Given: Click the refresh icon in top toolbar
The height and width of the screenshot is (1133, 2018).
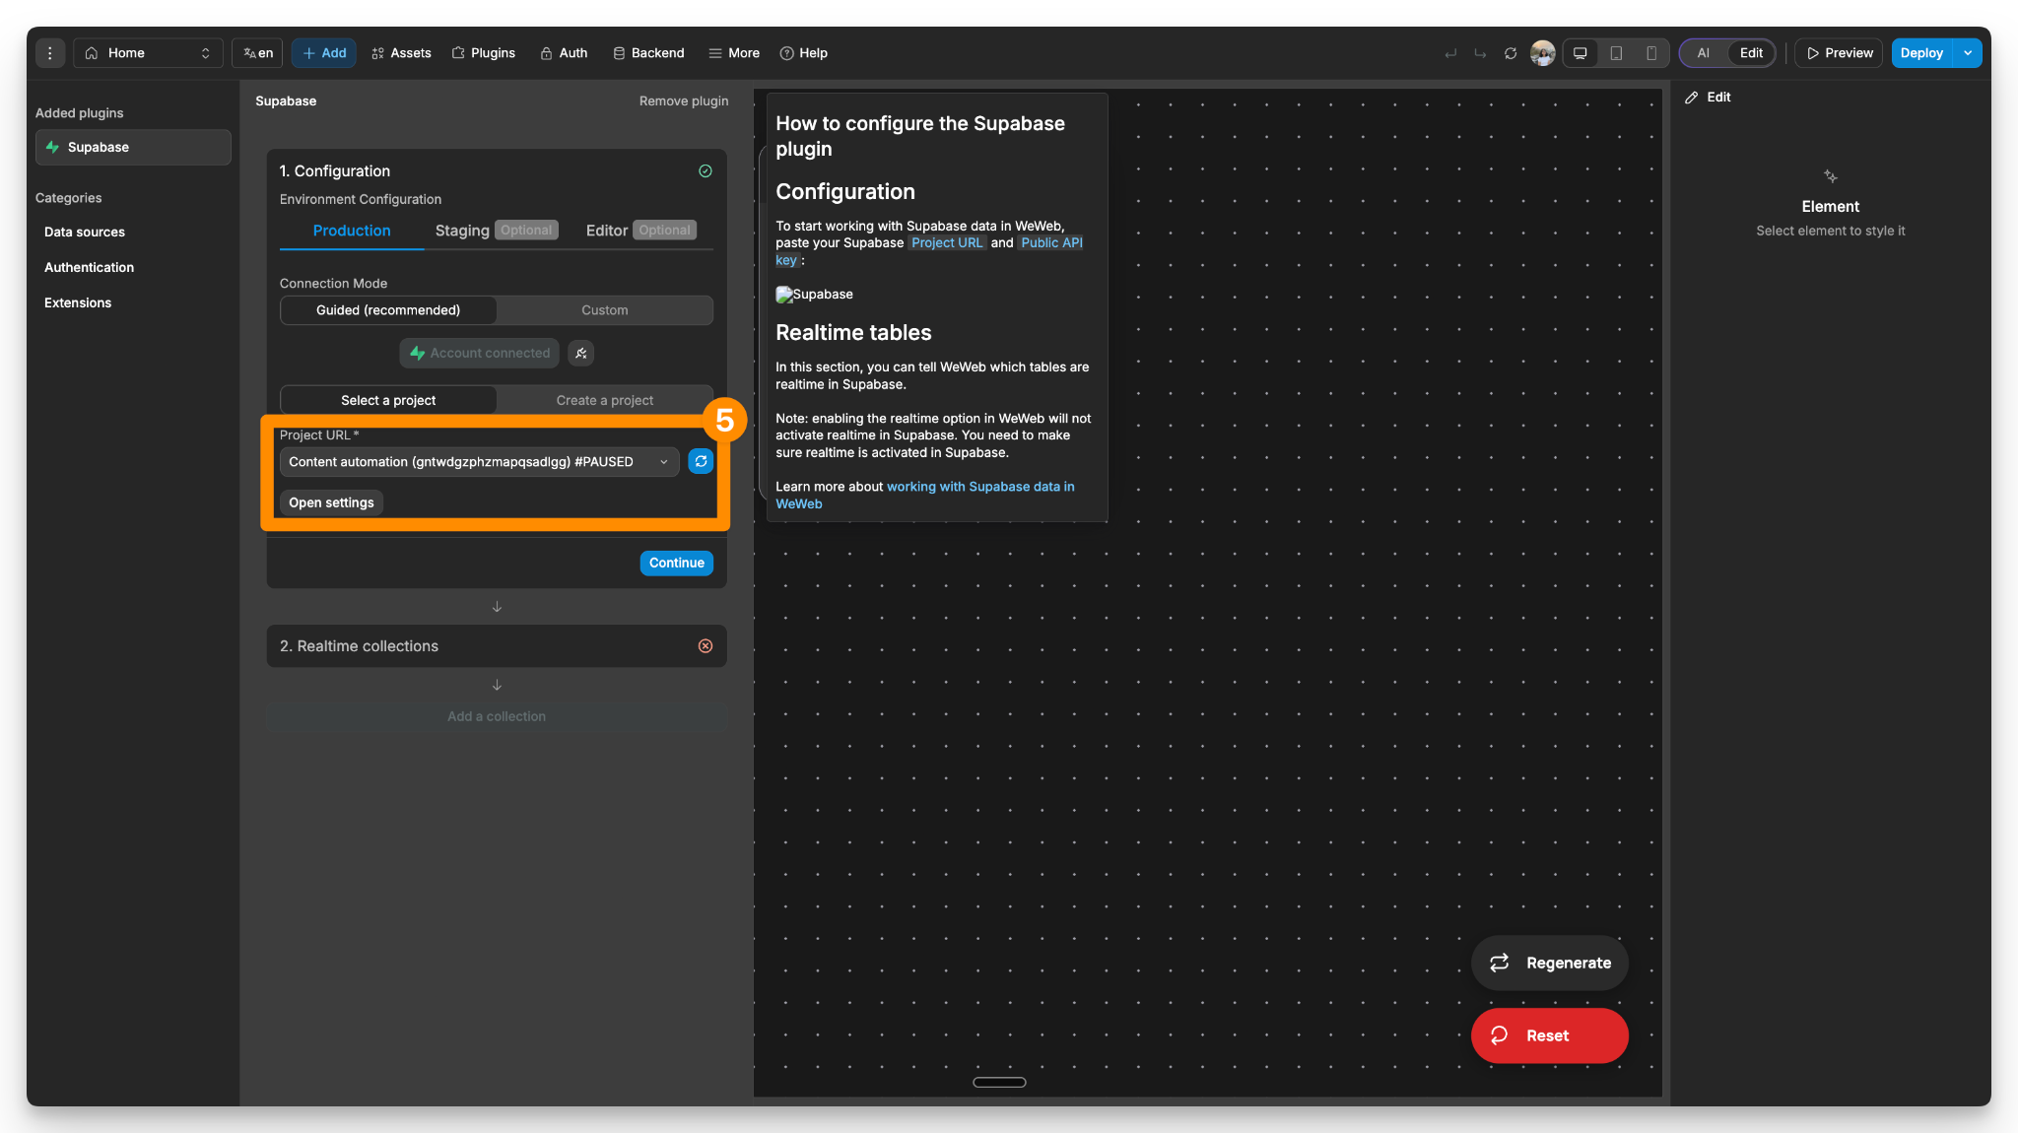Looking at the screenshot, I should [1511, 53].
